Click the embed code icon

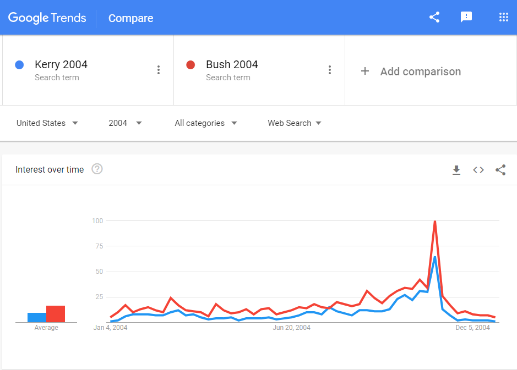pyautogui.click(x=478, y=170)
